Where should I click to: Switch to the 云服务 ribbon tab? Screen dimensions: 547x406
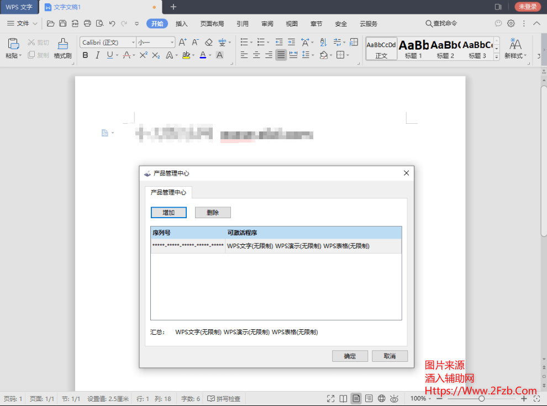click(x=369, y=24)
